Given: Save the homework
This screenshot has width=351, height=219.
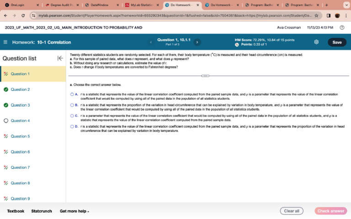Looking at the screenshot, I should pyautogui.click(x=337, y=42).
